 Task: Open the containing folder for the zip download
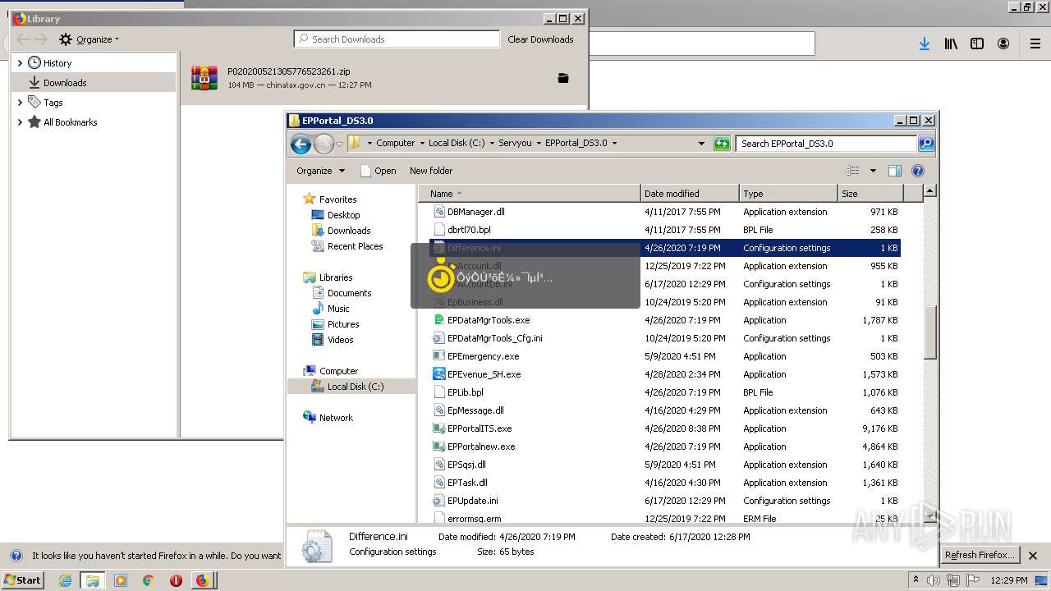point(563,78)
